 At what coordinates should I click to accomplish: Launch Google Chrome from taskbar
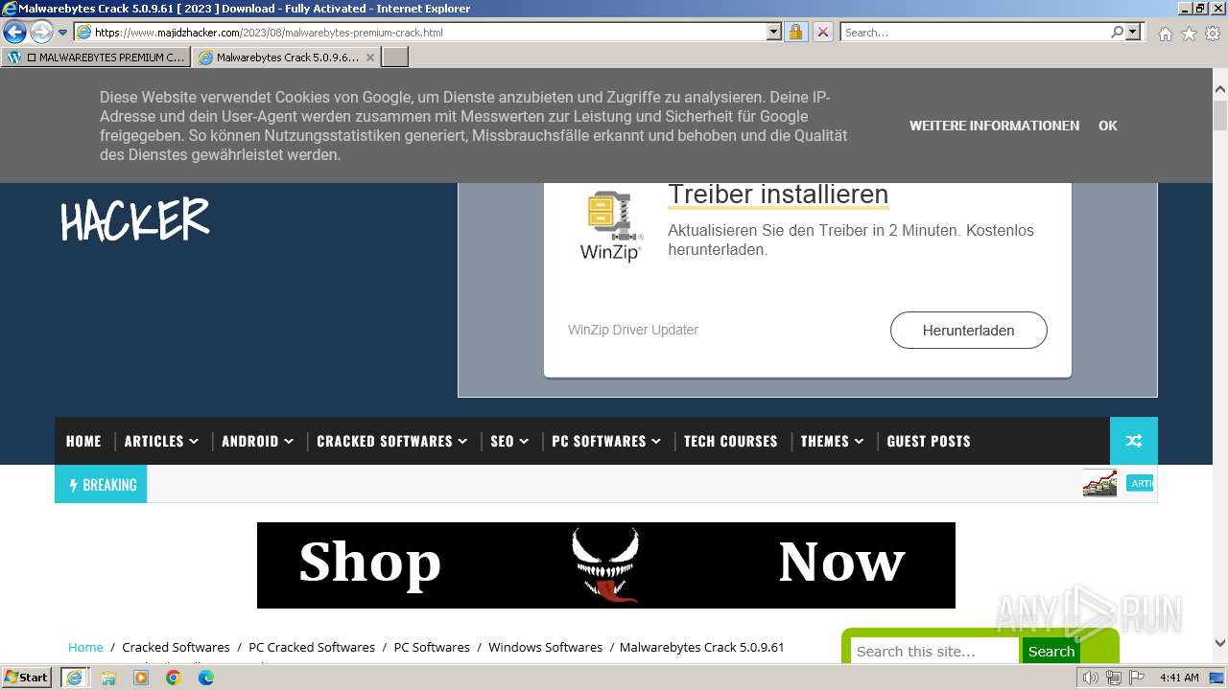(x=174, y=678)
